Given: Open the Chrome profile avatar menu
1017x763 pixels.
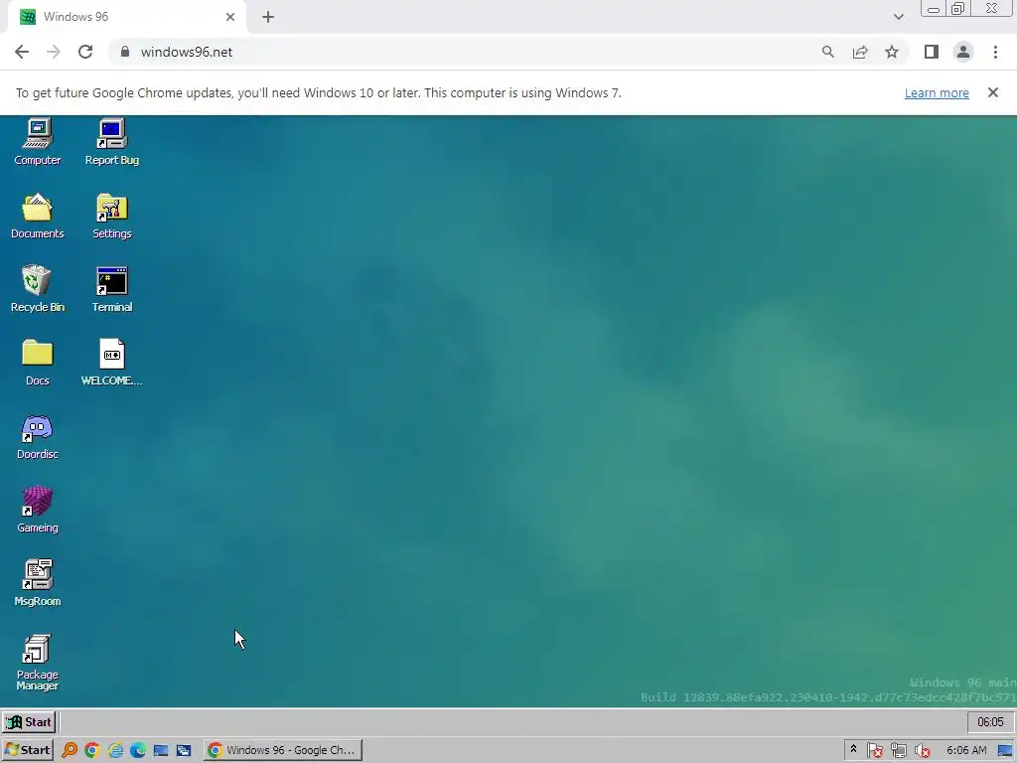Looking at the screenshot, I should coord(963,52).
